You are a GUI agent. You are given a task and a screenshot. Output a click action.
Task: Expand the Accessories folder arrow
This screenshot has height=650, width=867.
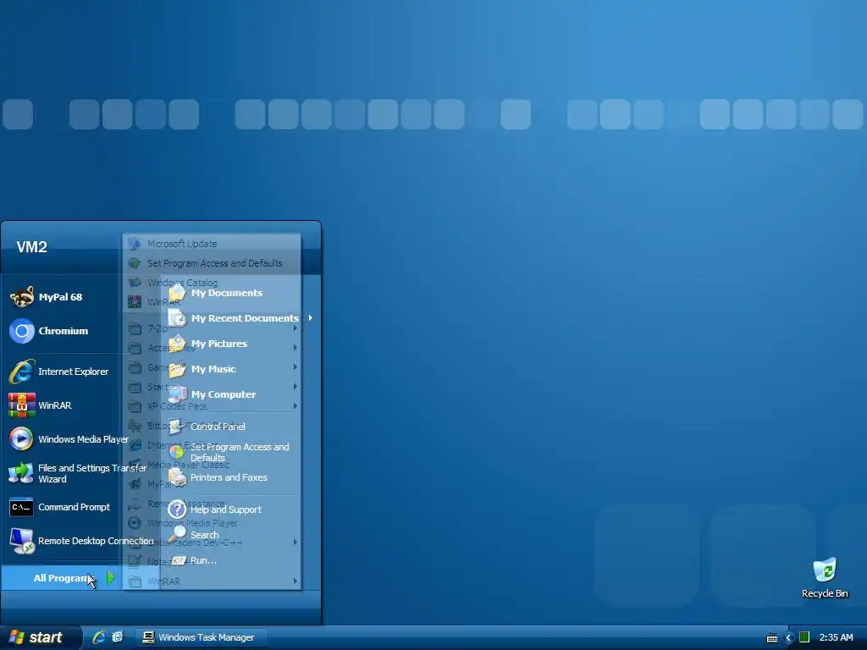295,348
